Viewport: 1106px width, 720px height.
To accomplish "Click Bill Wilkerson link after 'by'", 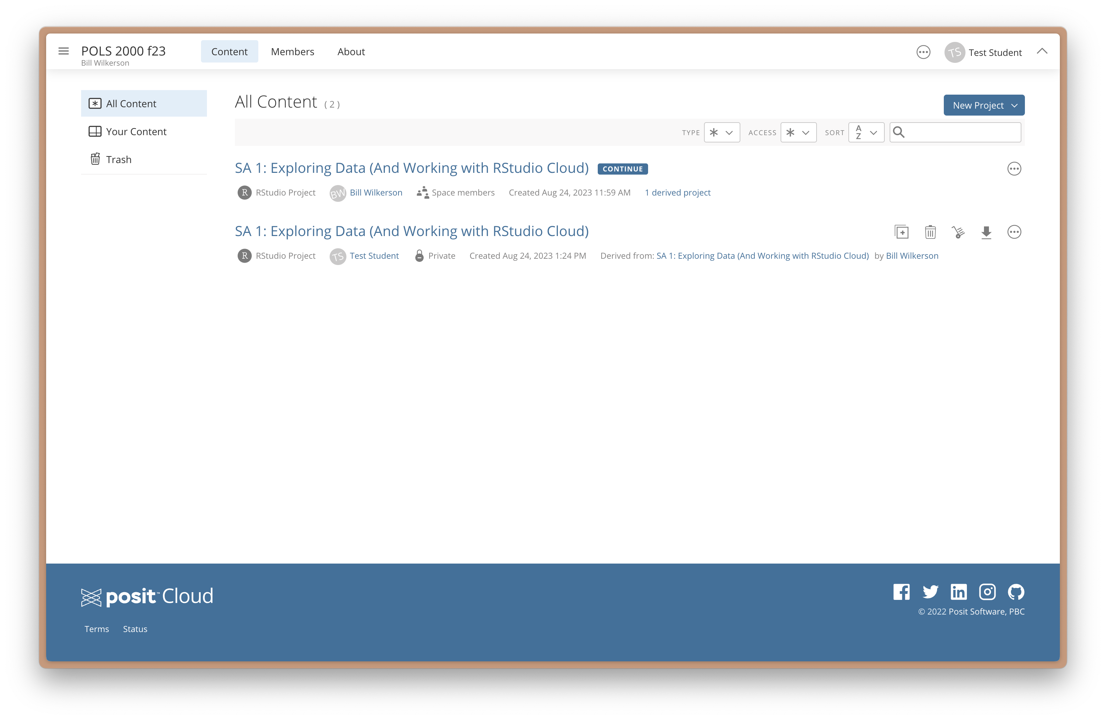I will pos(912,255).
